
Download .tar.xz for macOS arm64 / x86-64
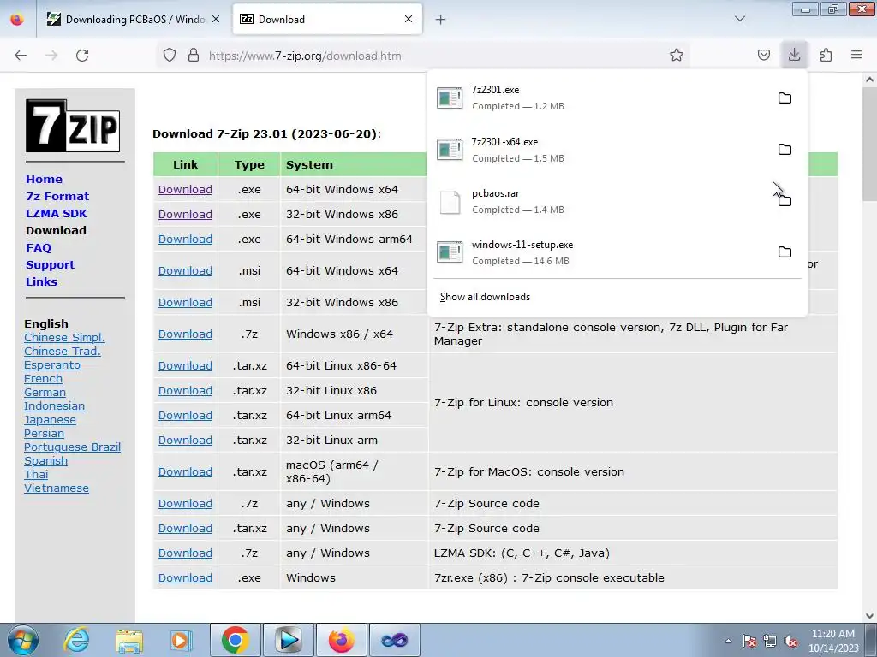pyautogui.click(x=185, y=471)
